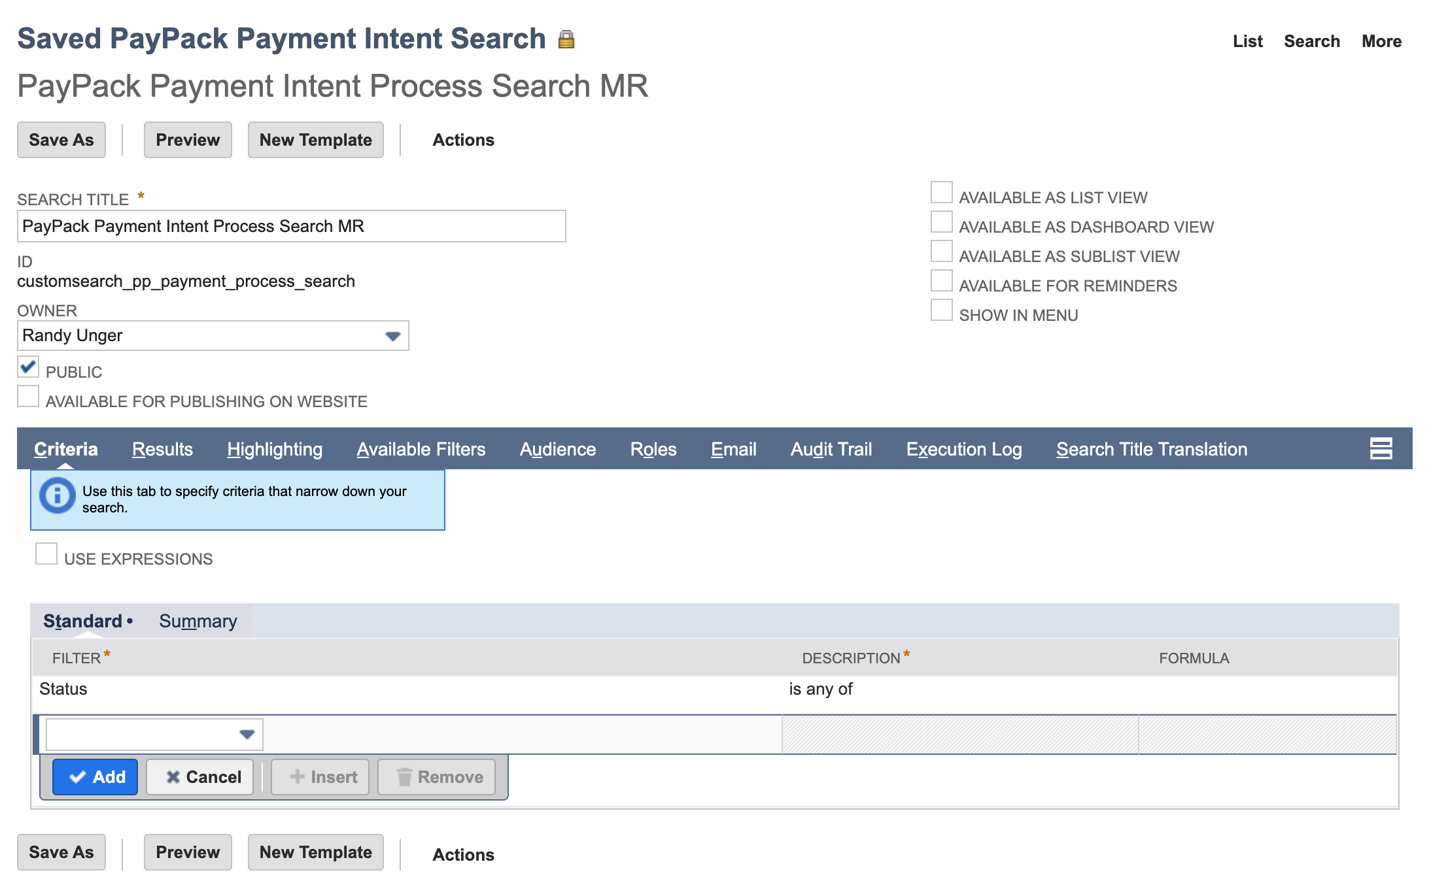Viewport: 1431px width, 894px height.
Task: Open the Email tab
Action: [x=734, y=449]
